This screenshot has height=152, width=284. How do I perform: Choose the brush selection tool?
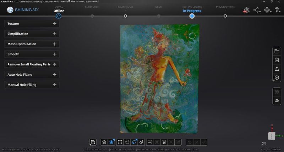point(141,142)
